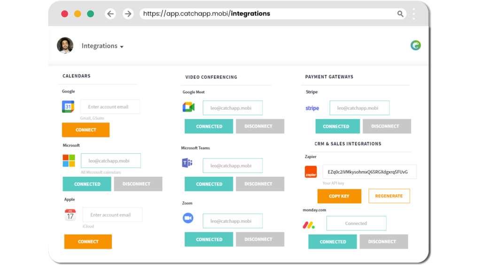The width and height of the screenshot is (481, 265).
Task: Click the Apple account email field
Action: [112, 215]
